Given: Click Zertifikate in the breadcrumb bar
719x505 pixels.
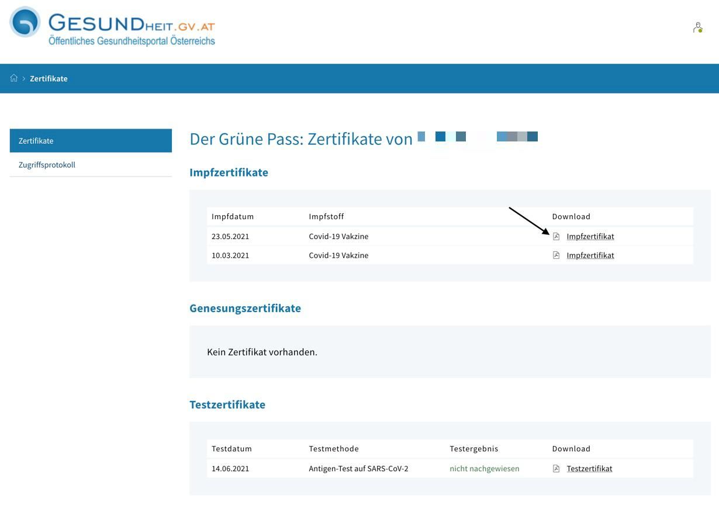Looking at the screenshot, I should point(49,78).
